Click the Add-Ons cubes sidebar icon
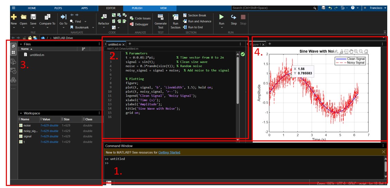This screenshot has width=390, height=188. pos(13,80)
